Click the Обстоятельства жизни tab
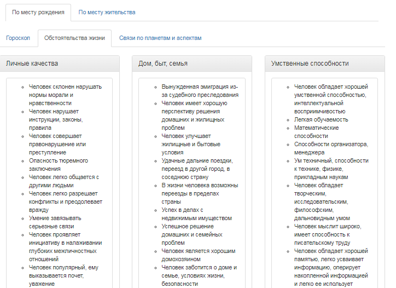Viewport: 396px width, 288px height. click(x=74, y=38)
